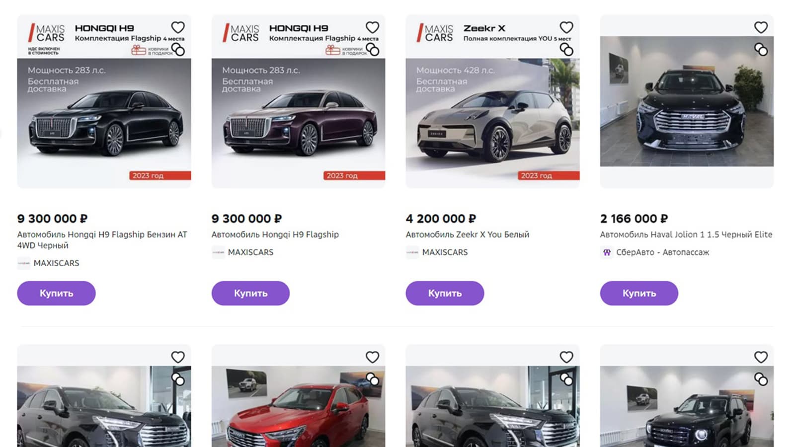Favorite the black Hongqi H9 with heart icon
The image size is (795, 447).
point(178,27)
